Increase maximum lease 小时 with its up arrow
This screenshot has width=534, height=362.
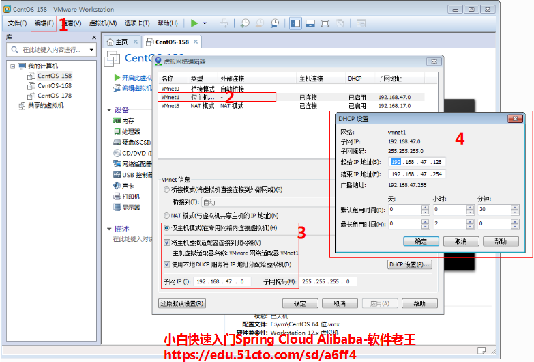(x=471, y=221)
